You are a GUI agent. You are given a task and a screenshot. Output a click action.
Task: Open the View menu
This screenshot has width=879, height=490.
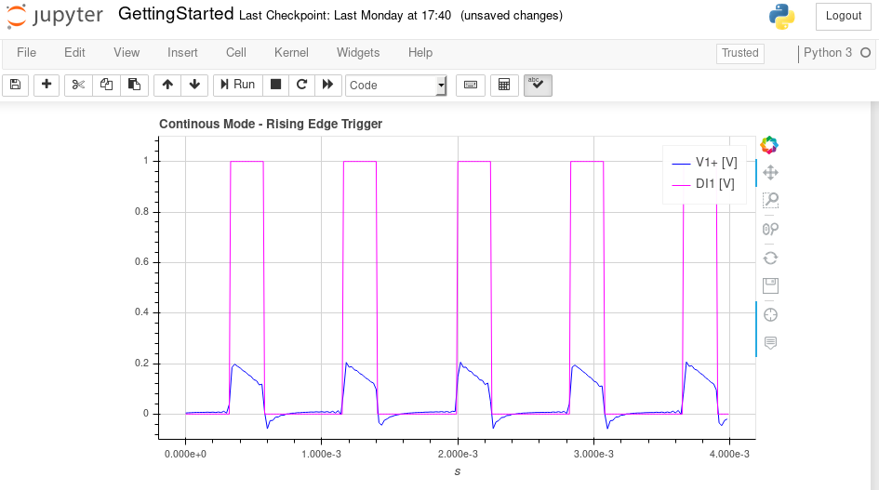point(127,53)
